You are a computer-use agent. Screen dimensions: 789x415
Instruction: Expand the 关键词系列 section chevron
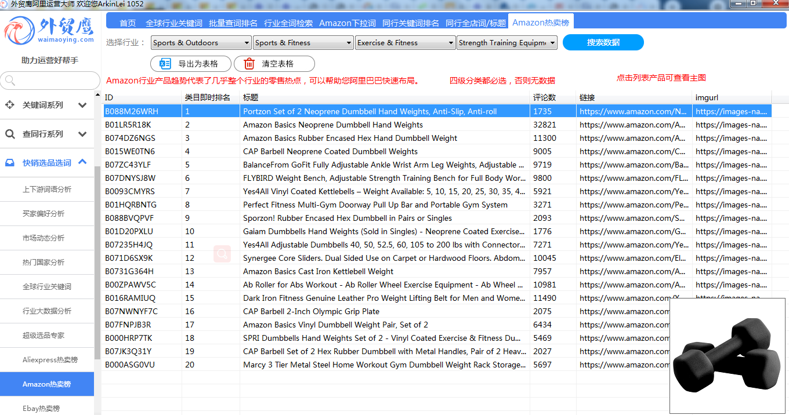pos(82,105)
